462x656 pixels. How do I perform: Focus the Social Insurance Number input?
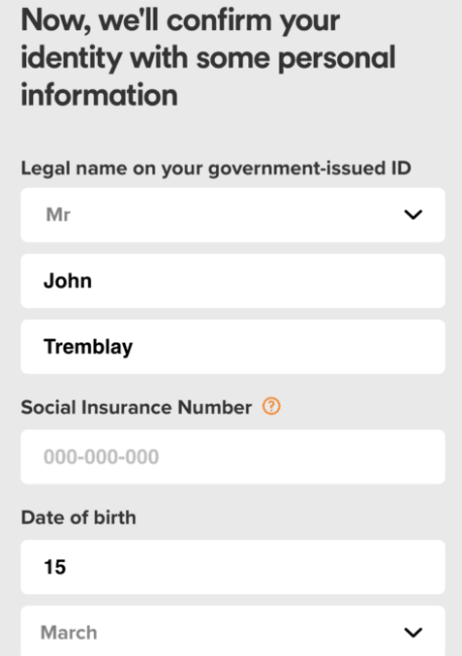[232, 456]
